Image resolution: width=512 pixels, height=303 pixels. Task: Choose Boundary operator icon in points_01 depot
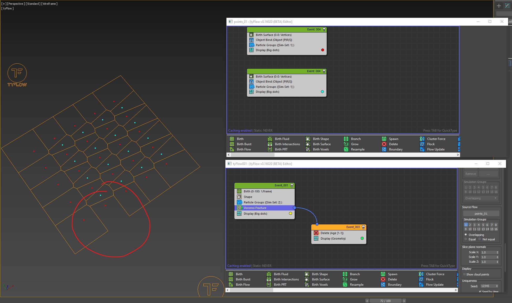384,149
